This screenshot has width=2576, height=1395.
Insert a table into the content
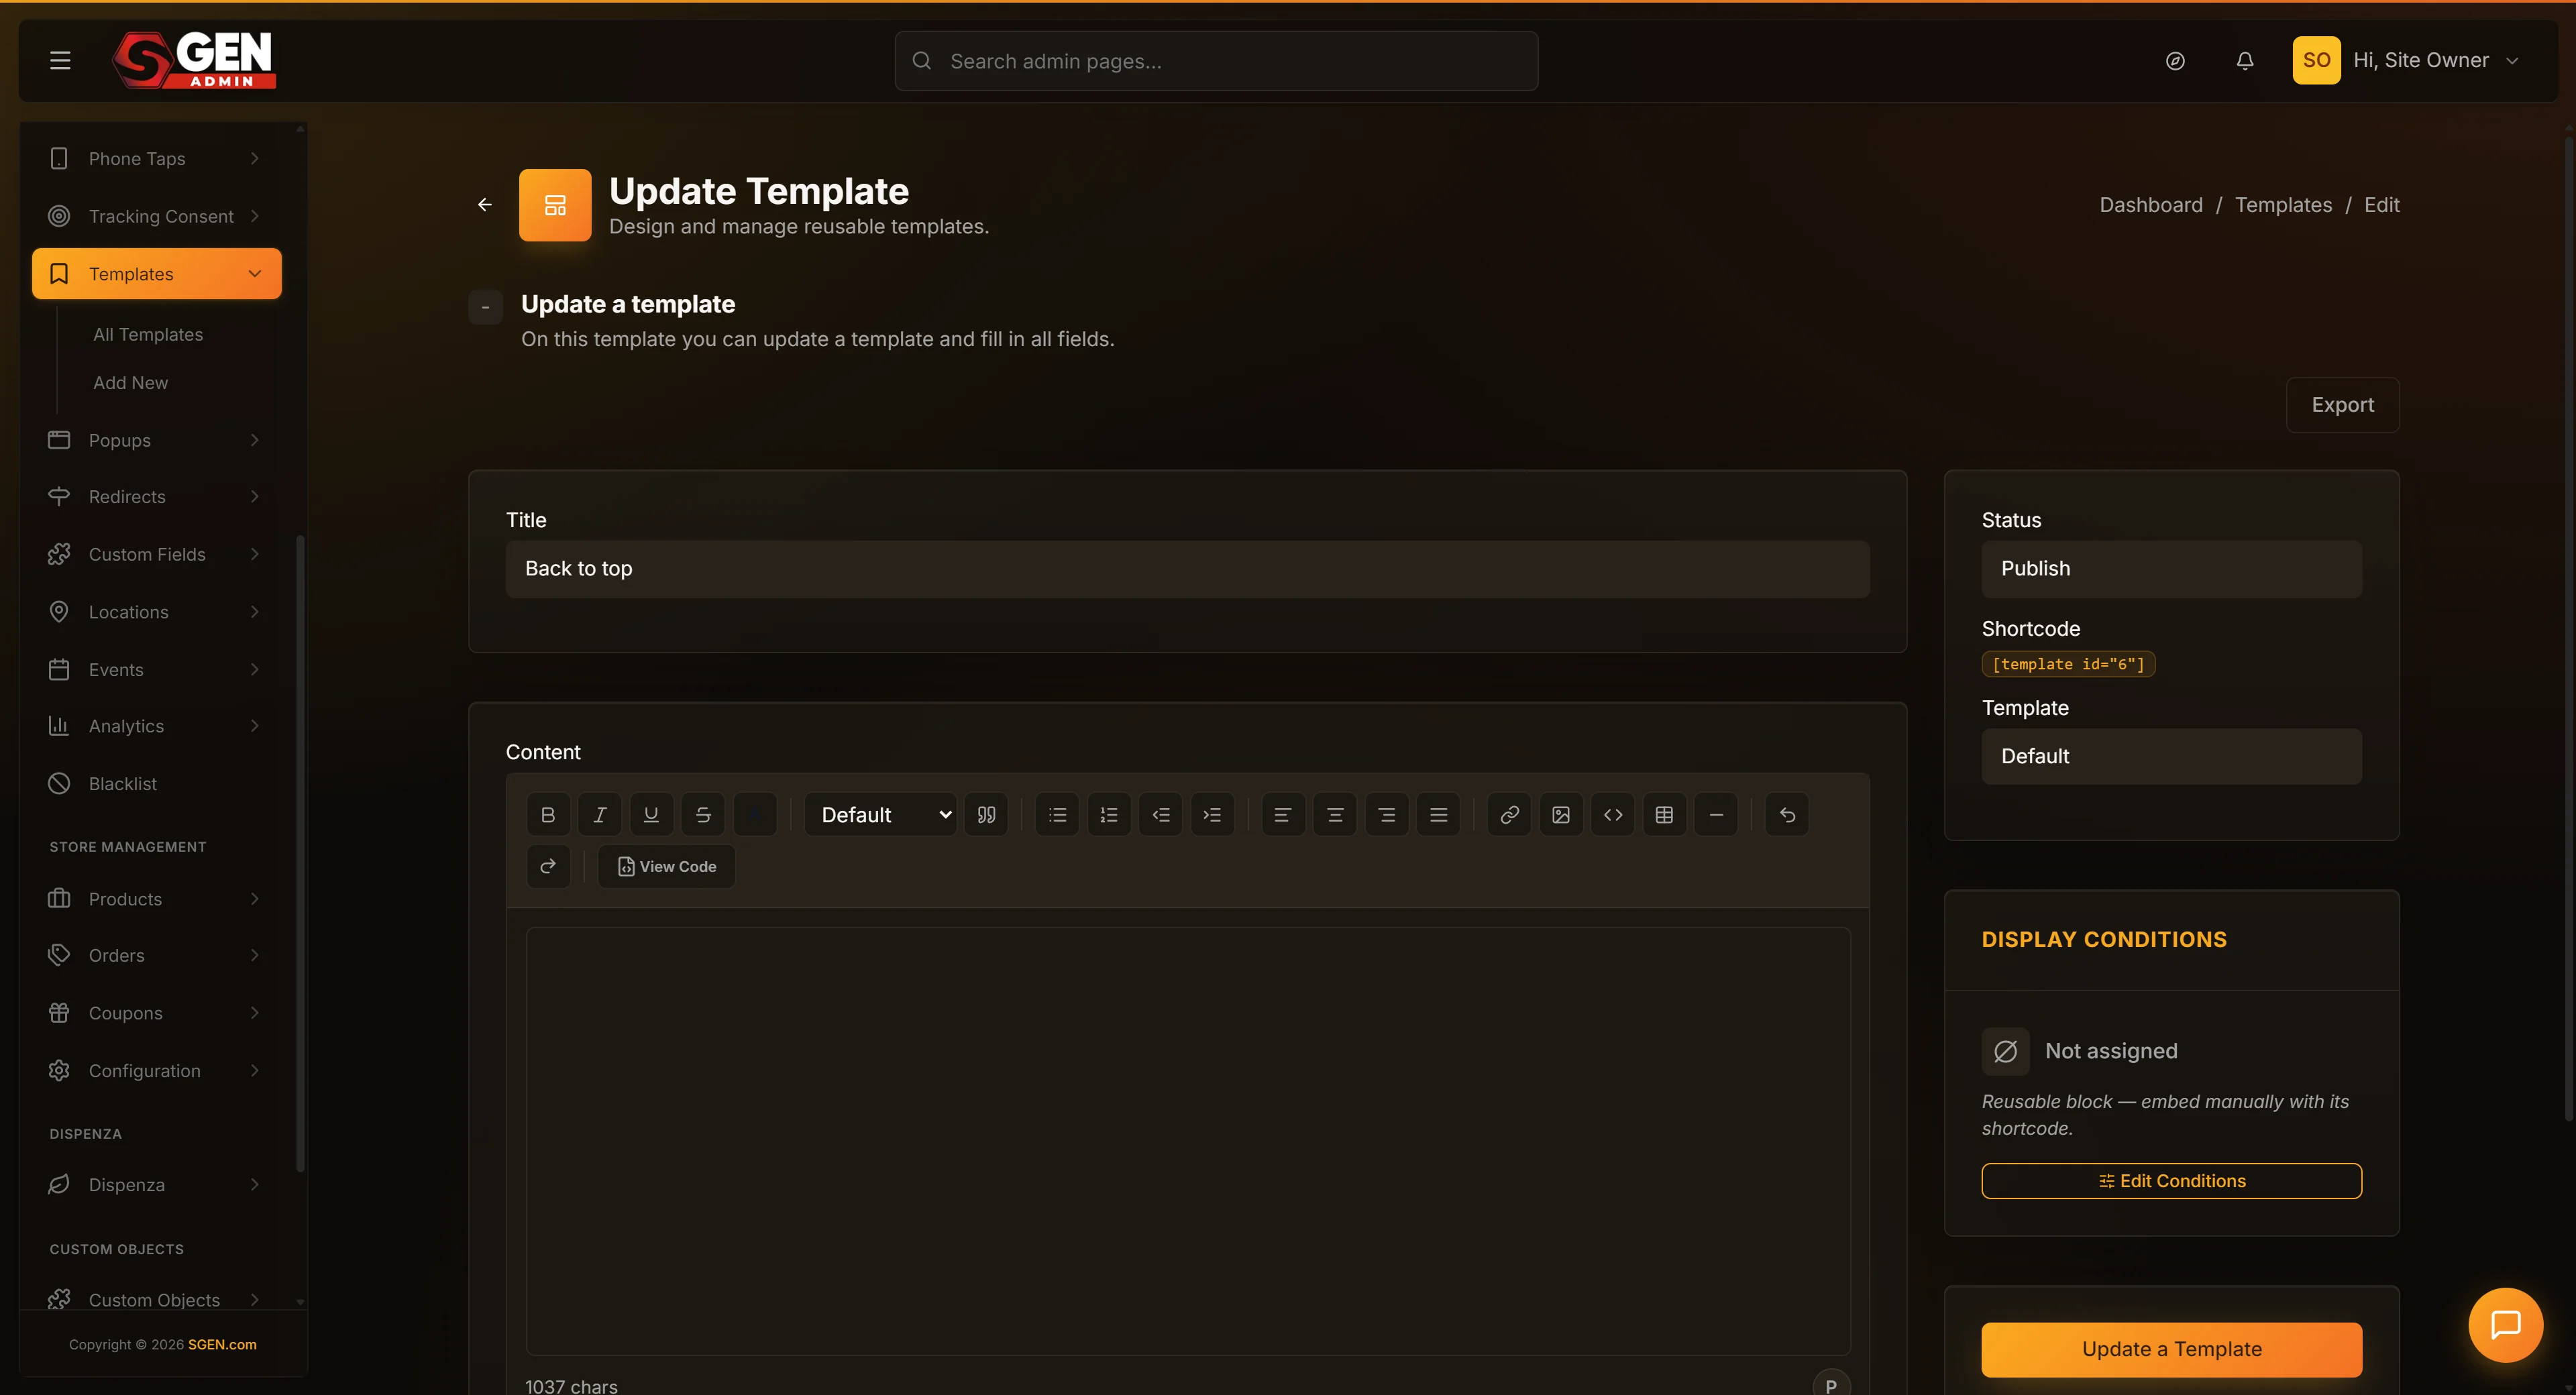point(1665,815)
